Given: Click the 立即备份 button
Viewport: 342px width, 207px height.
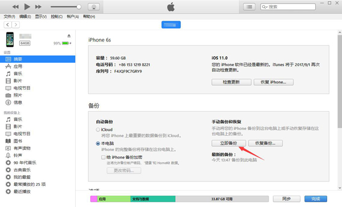Looking at the screenshot, I should click(229, 143).
